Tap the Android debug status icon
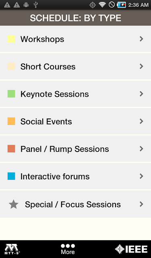This screenshot has width=151, height=258. coord(26,5)
